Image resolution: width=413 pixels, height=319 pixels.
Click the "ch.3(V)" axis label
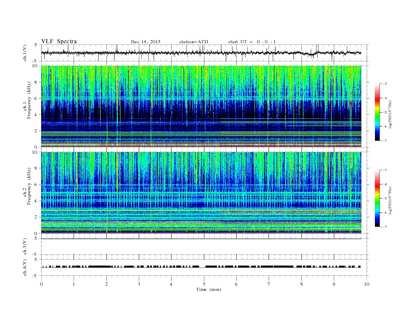25,247
